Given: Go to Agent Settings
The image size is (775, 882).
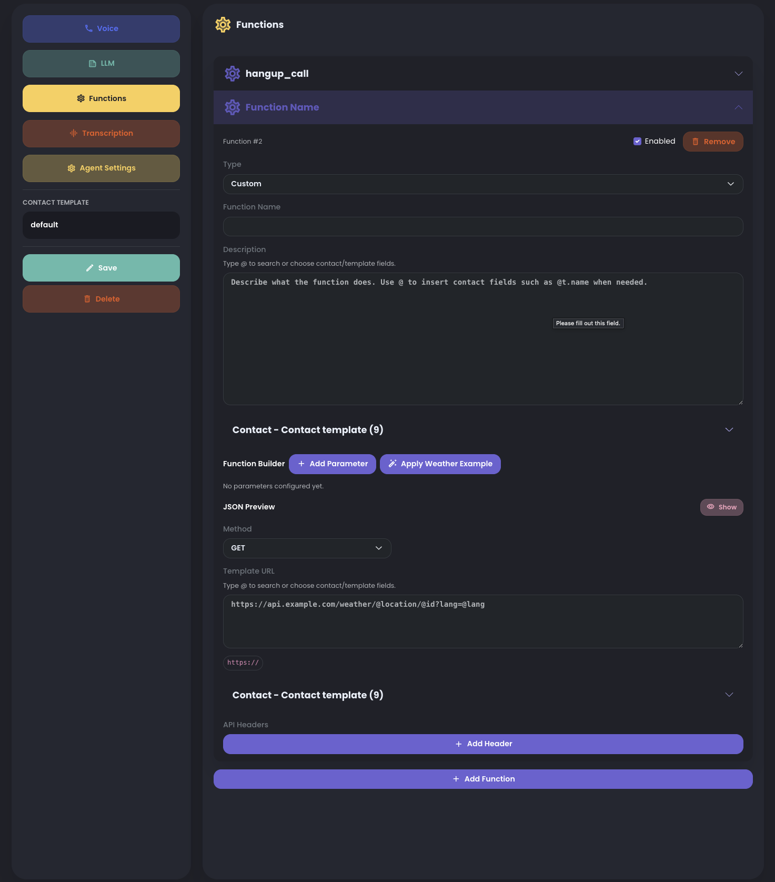Looking at the screenshot, I should pos(101,168).
